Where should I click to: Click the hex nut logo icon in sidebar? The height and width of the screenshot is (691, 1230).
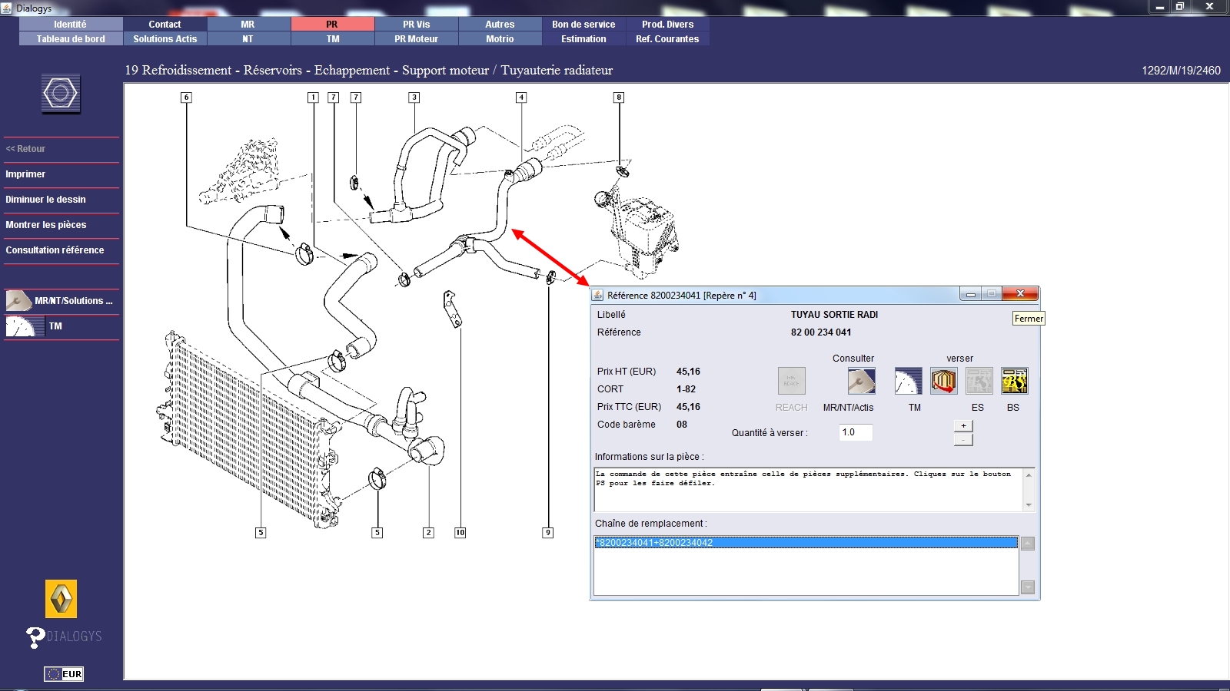(61, 94)
